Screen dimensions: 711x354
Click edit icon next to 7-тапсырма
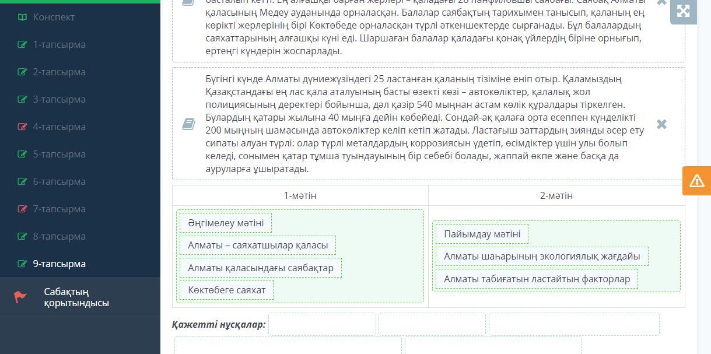coord(22,209)
